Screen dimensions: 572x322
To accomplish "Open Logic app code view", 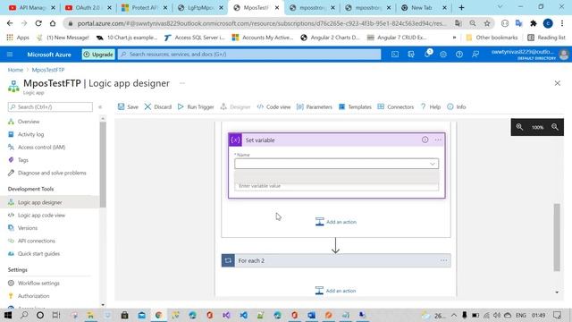I will 41,215.
